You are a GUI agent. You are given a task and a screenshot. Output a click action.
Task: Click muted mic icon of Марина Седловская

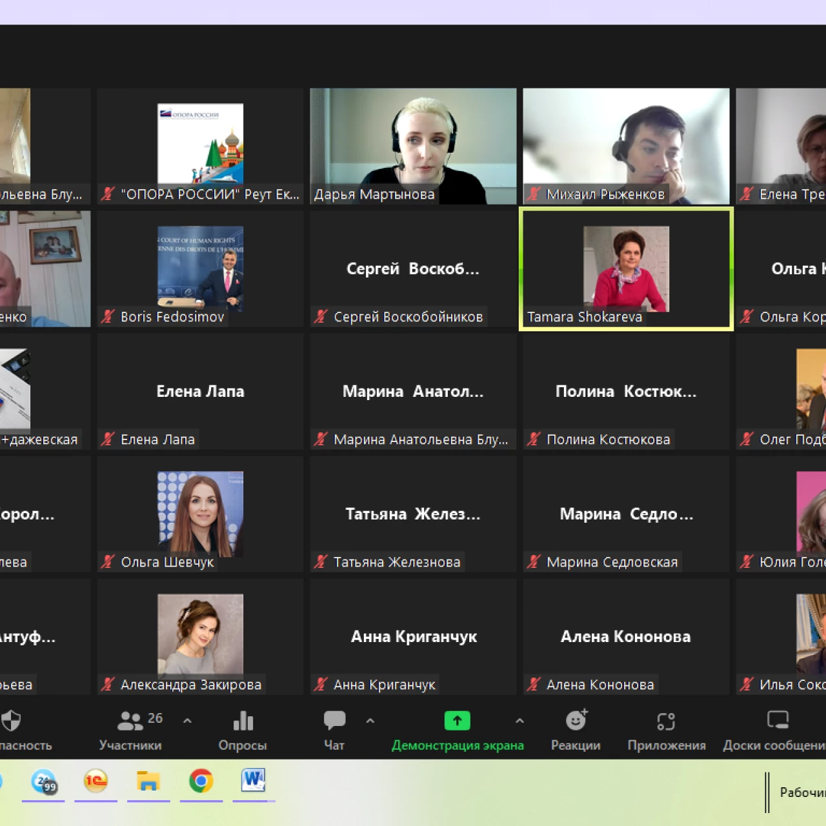coord(534,561)
